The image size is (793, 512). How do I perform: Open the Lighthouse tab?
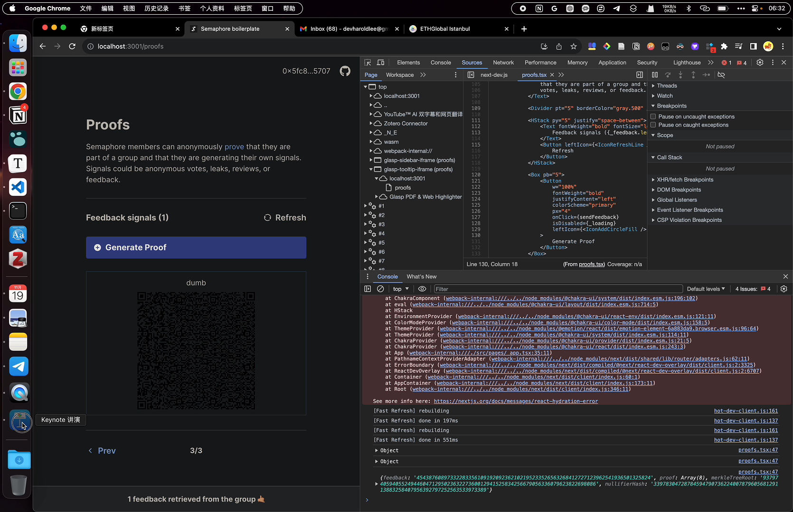click(687, 63)
